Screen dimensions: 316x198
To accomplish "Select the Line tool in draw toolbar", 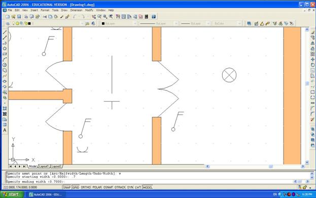I will 5,32.
